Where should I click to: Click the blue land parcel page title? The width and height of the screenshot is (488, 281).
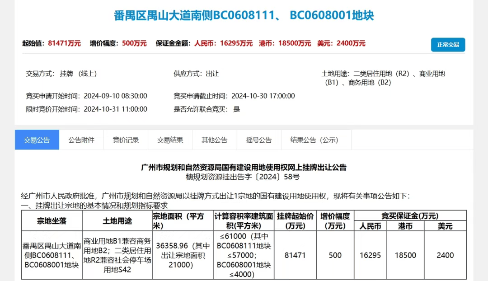244,15
